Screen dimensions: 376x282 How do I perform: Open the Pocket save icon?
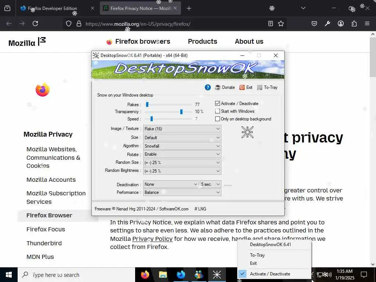pyautogui.click(x=314, y=23)
